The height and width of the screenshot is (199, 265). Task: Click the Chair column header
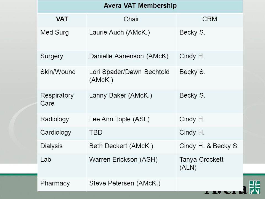131,19
